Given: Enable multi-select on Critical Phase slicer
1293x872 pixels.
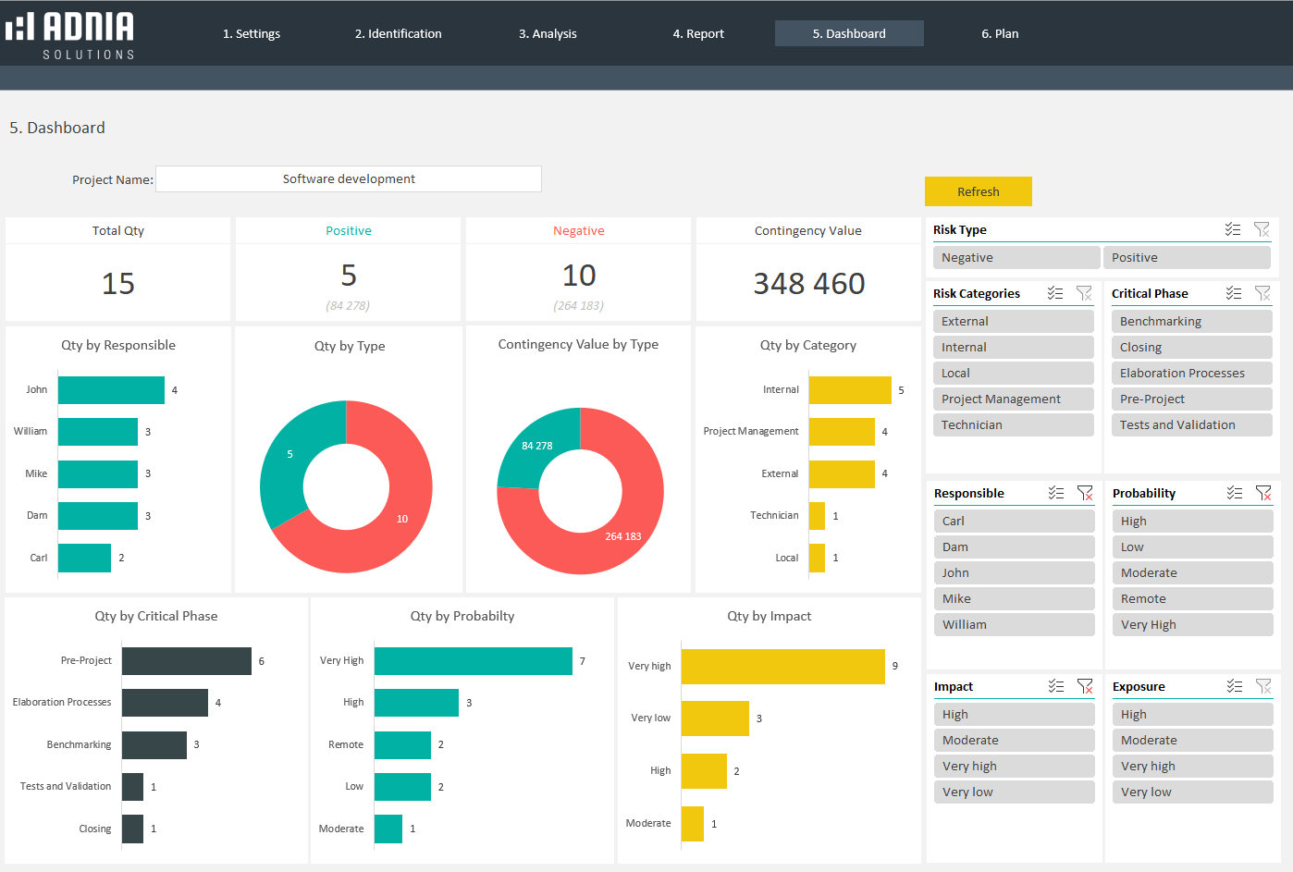Looking at the screenshot, I should click(1233, 293).
